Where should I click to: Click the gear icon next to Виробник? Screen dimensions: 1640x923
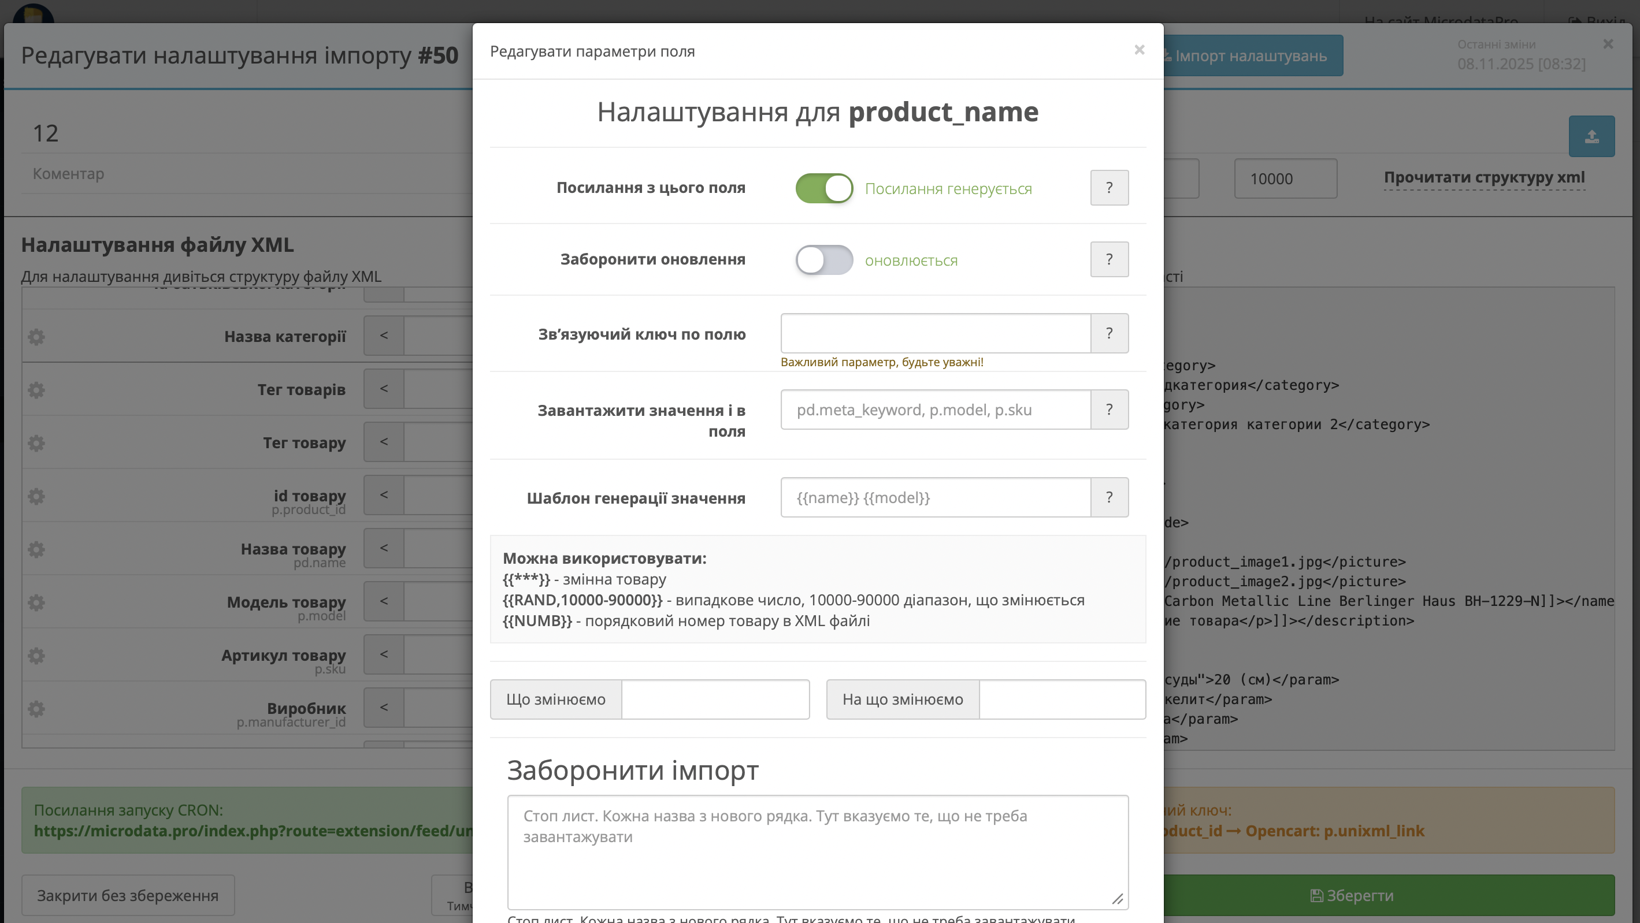(x=36, y=709)
